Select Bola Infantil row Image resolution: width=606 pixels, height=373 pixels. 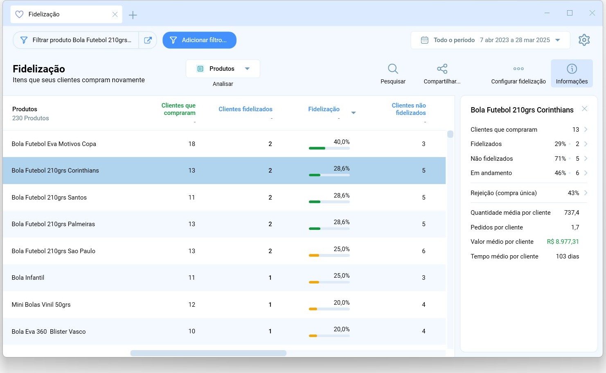[x=224, y=278]
